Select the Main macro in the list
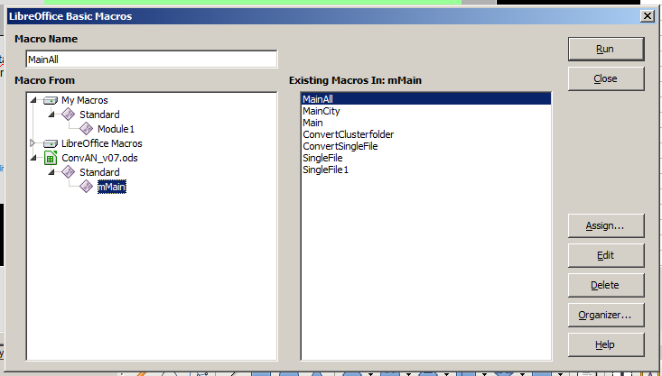Viewport: 662px width, 376px height. (x=426, y=123)
